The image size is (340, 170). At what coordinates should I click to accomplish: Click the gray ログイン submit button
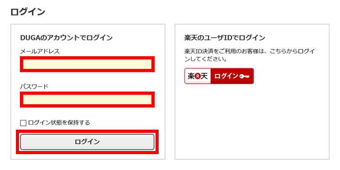point(87,142)
